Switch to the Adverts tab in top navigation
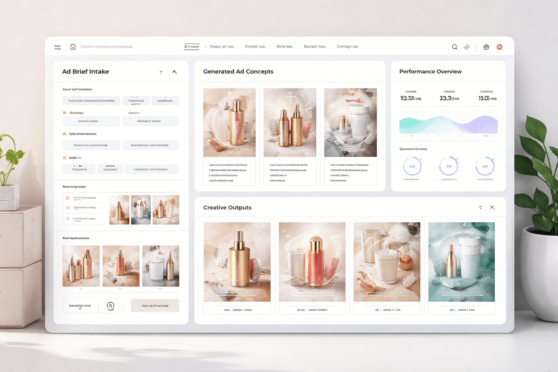The width and height of the screenshot is (558, 372). [284, 46]
